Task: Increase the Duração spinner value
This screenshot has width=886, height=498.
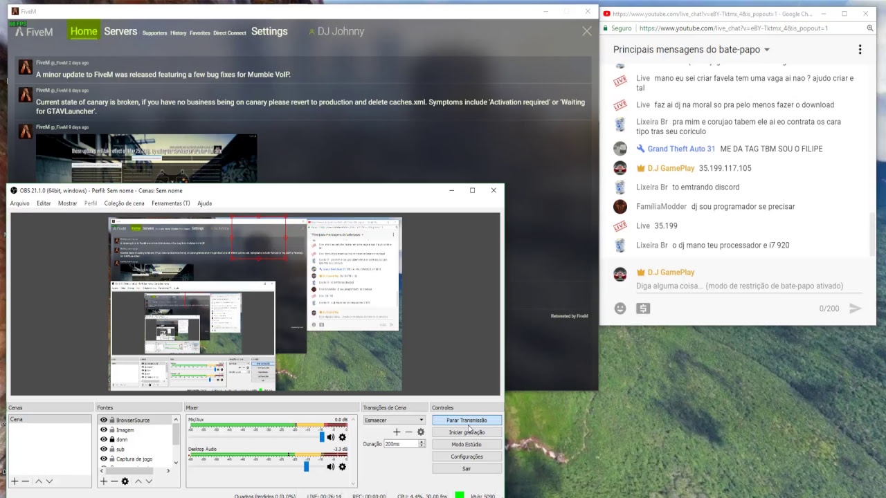Action: click(x=422, y=442)
